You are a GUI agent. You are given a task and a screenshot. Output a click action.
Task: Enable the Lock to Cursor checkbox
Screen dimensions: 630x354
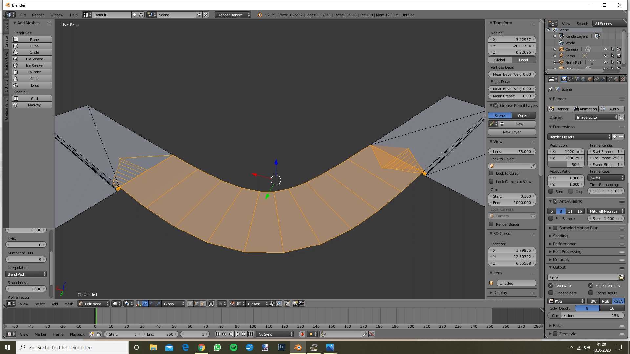click(x=491, y=173)
